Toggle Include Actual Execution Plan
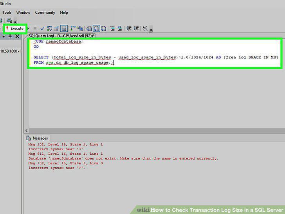Image resolution: width=285 pixels, height=214 pixels. tap(73, 29)
